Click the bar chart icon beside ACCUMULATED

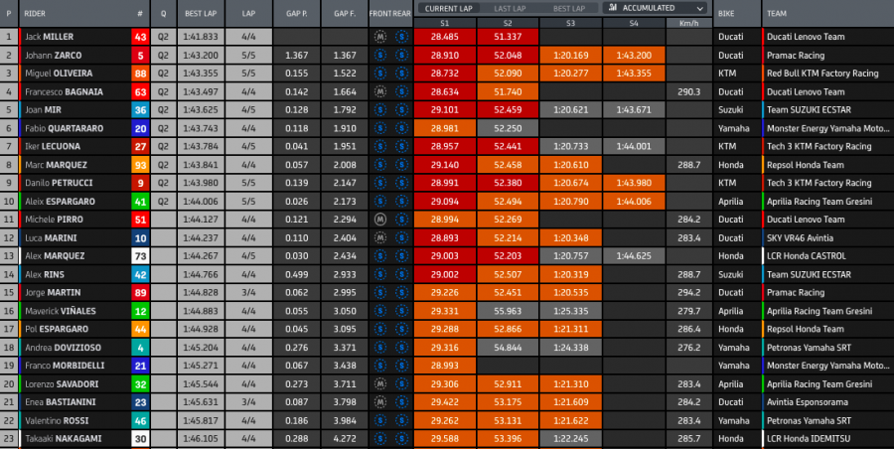611,8
